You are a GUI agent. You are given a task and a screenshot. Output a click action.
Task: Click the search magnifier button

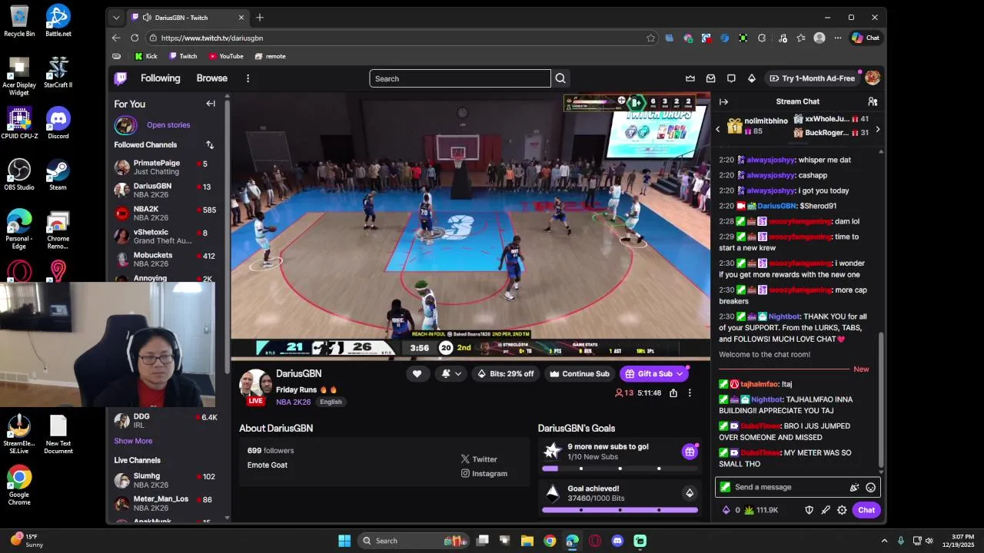560,78
